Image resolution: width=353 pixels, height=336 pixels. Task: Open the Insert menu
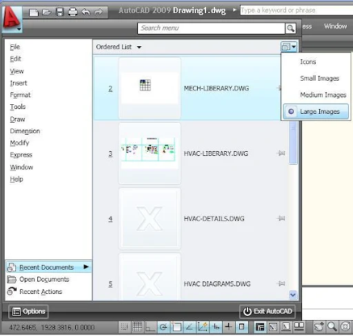pos(19,83)
